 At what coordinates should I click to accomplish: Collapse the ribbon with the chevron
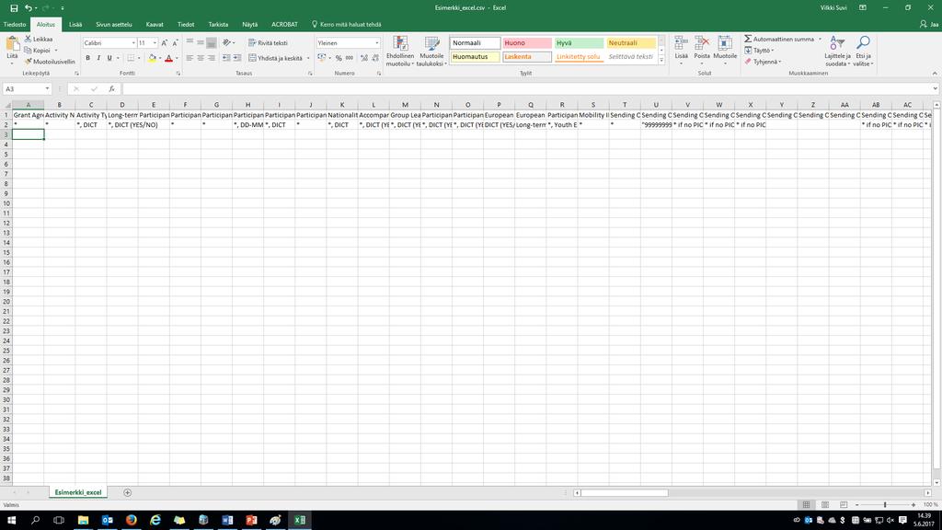(935, 74)
